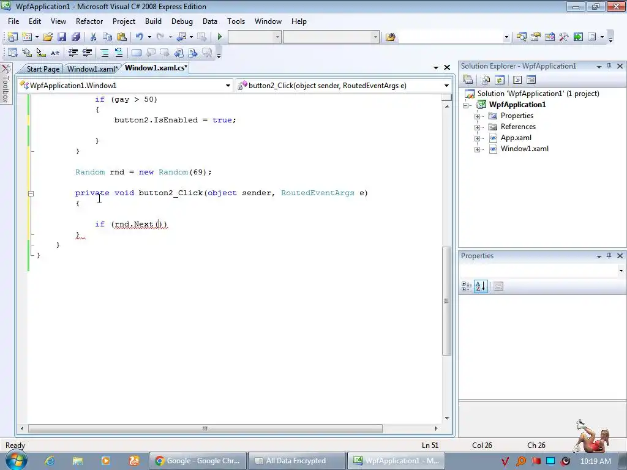Pin or auto-hide the Solution Explorer panel
Image resolution: width=627 pixels, height=470 pixels.
tap(609, 66)
